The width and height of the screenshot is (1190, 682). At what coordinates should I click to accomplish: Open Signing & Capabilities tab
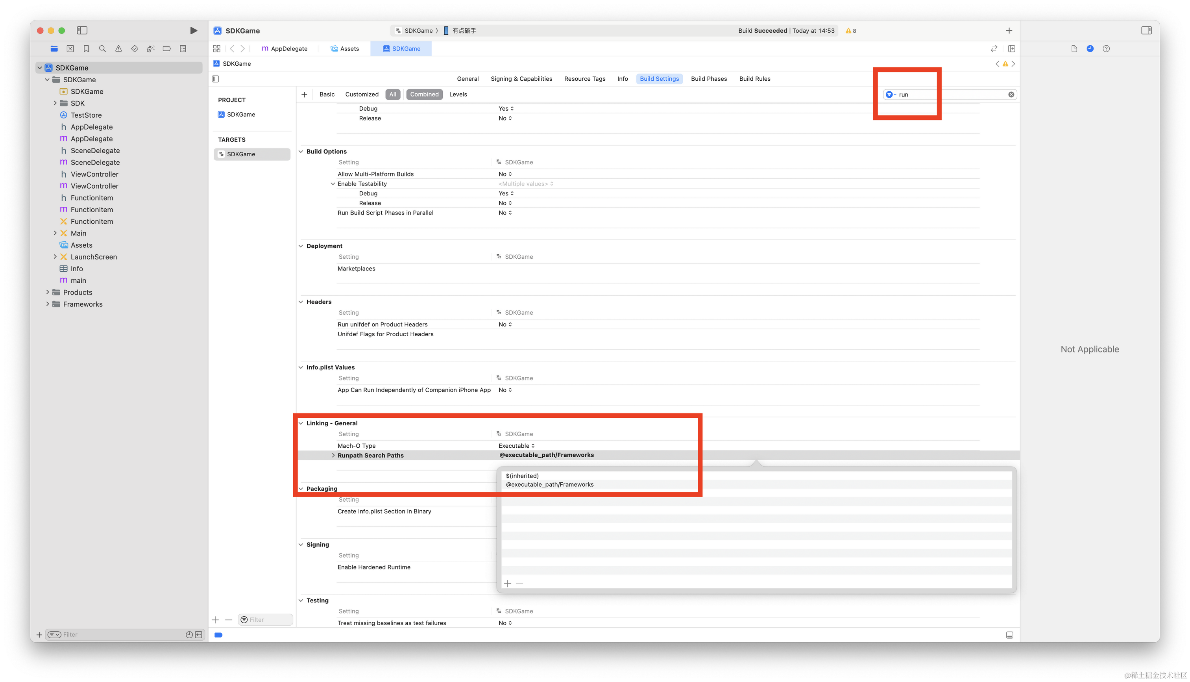point(521,79)
